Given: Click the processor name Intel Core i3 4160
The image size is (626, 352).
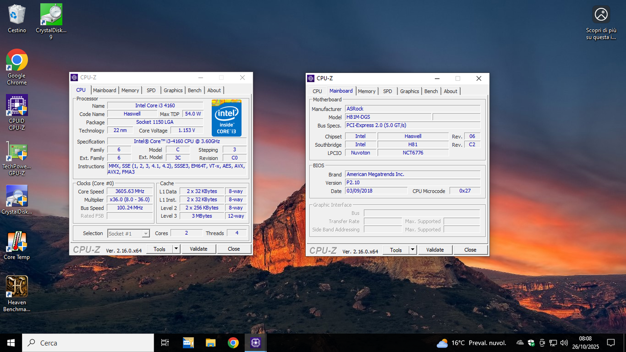Looking at the screenshot, I should click(x=155, y=106).
